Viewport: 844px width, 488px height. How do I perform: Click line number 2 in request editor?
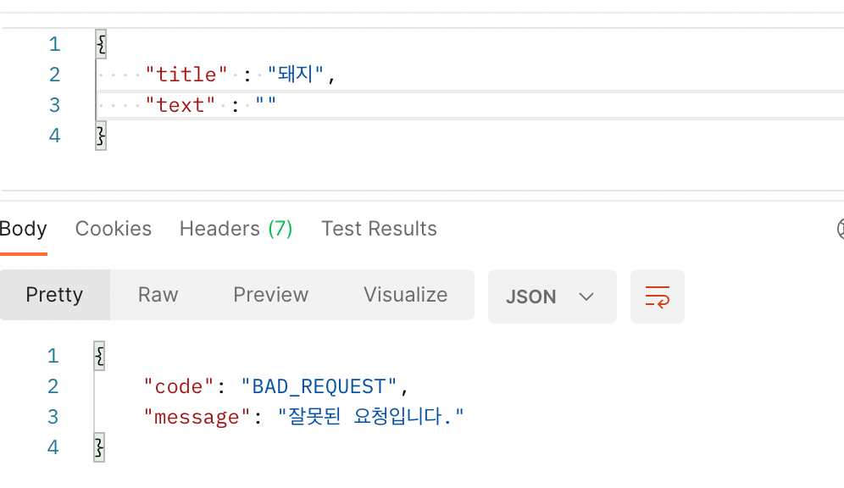pos(54,75)
